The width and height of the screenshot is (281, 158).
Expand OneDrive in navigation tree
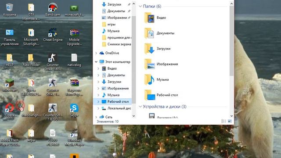coord(96,53)
